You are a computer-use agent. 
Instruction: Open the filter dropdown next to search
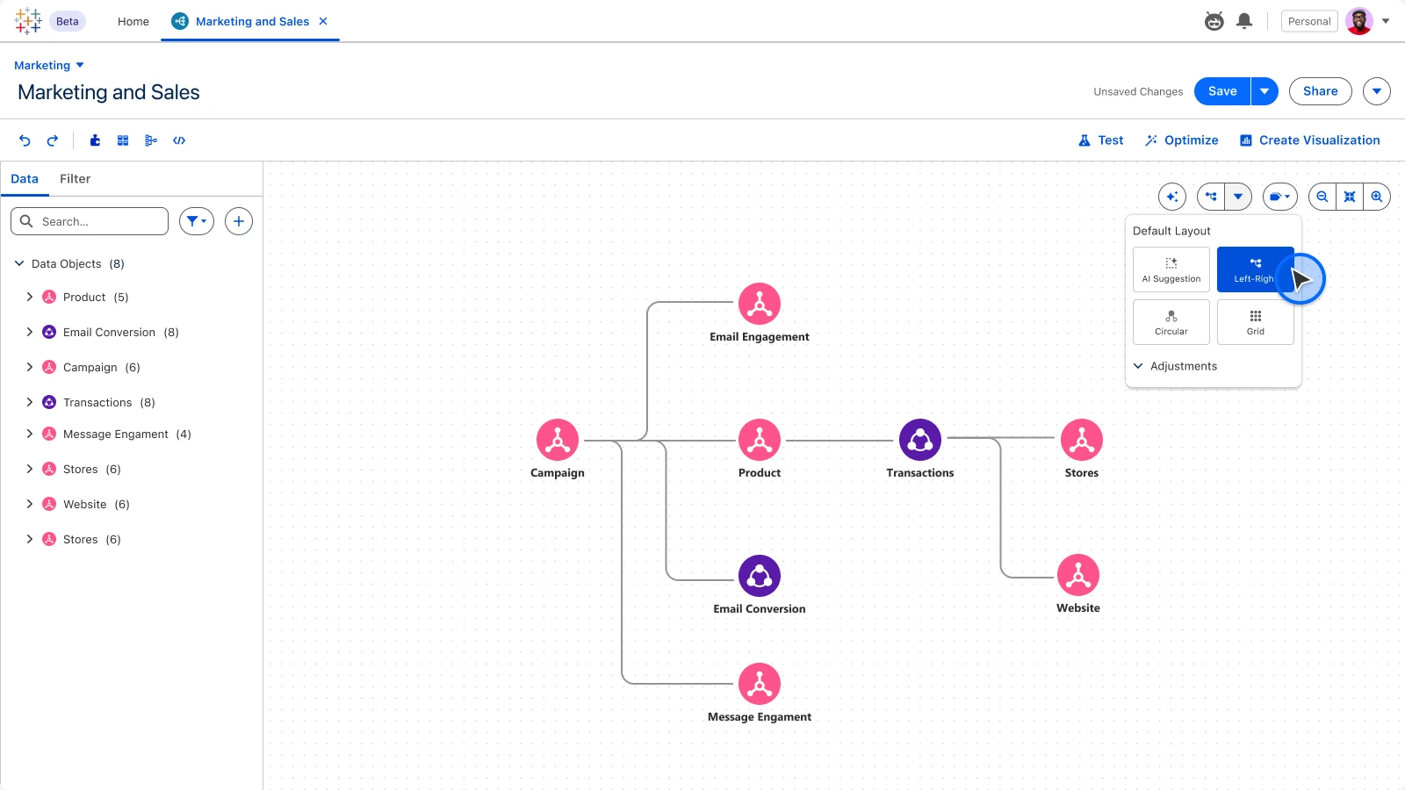[x=197, y=221]
